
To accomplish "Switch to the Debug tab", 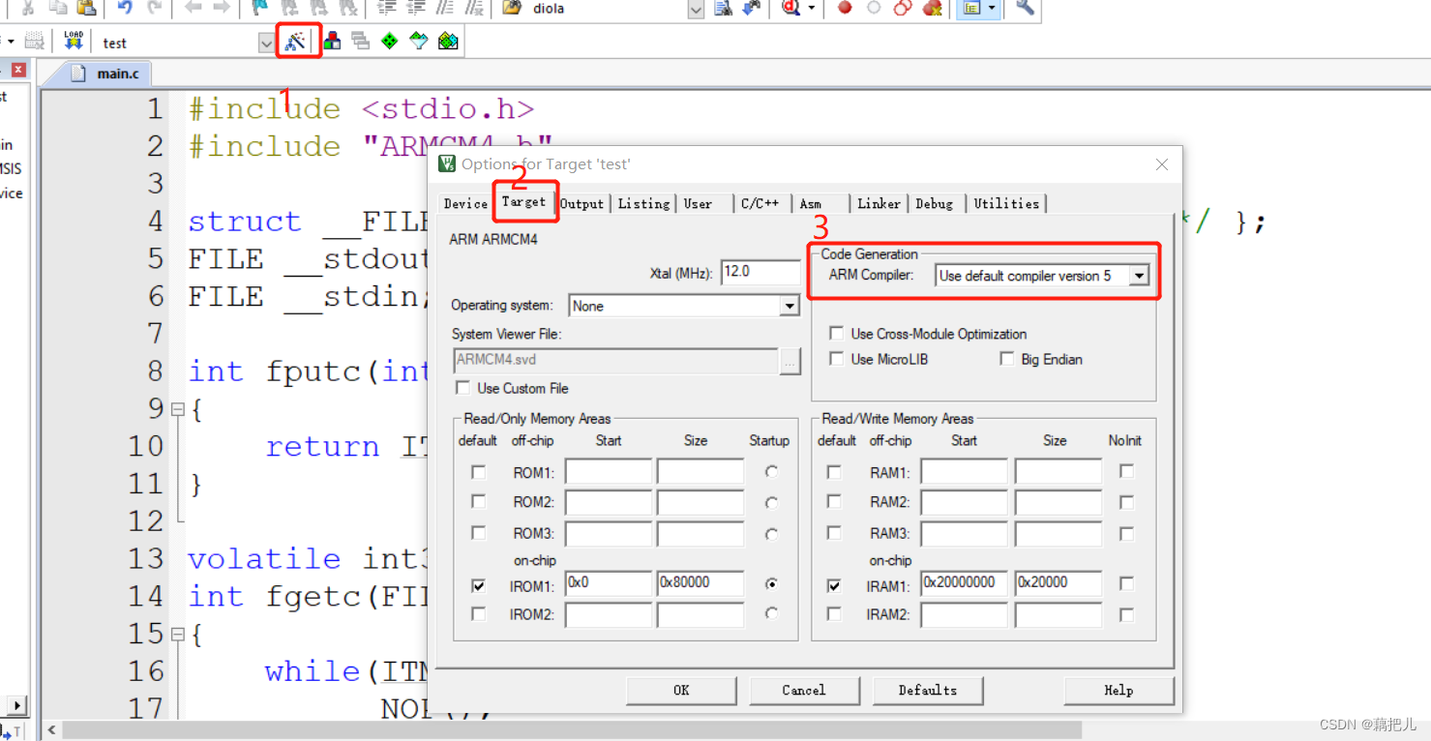I will coord(934,203).
